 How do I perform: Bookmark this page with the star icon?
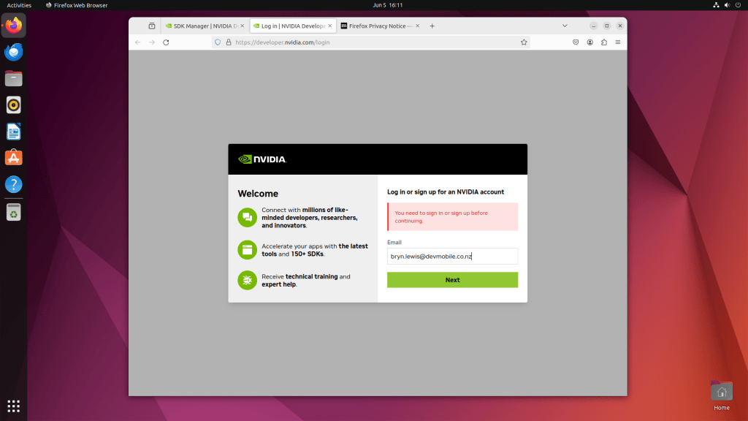point(524,42)
